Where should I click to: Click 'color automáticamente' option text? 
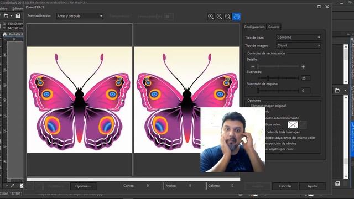coord(282,118)
